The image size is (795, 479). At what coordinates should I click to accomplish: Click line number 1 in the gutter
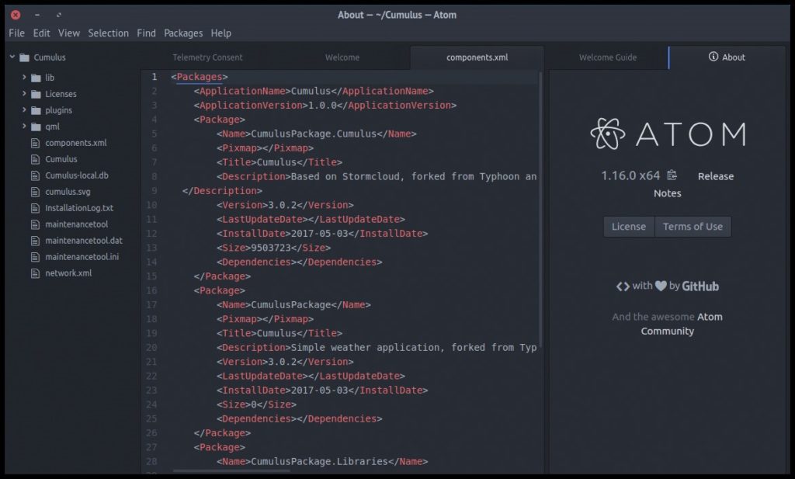click(x=154, y=77)
